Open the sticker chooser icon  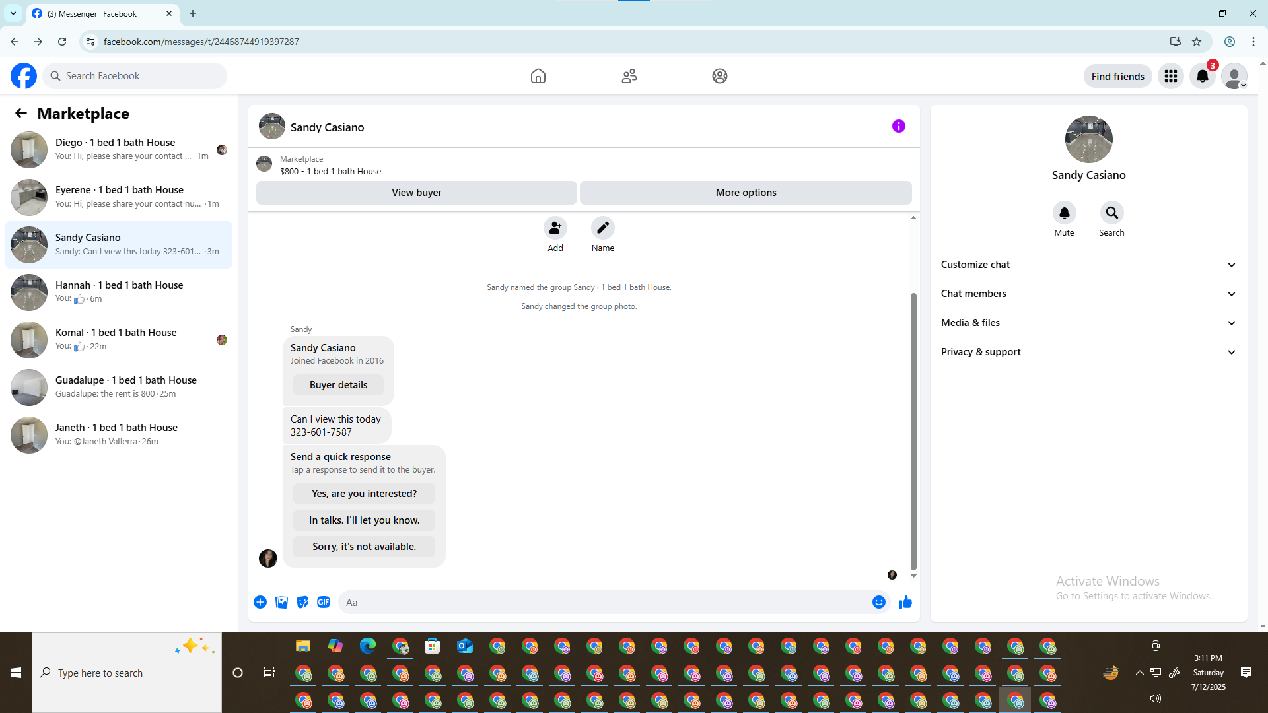pyautogui.click(x=302, y=602)
